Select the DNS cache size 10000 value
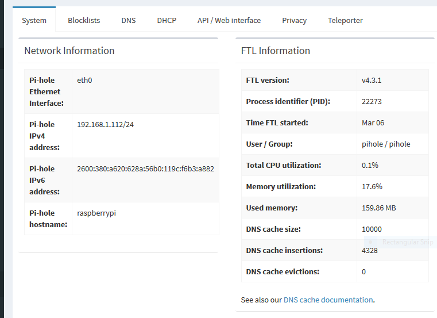Screen dimensions: 437x318 click(372, 229)
